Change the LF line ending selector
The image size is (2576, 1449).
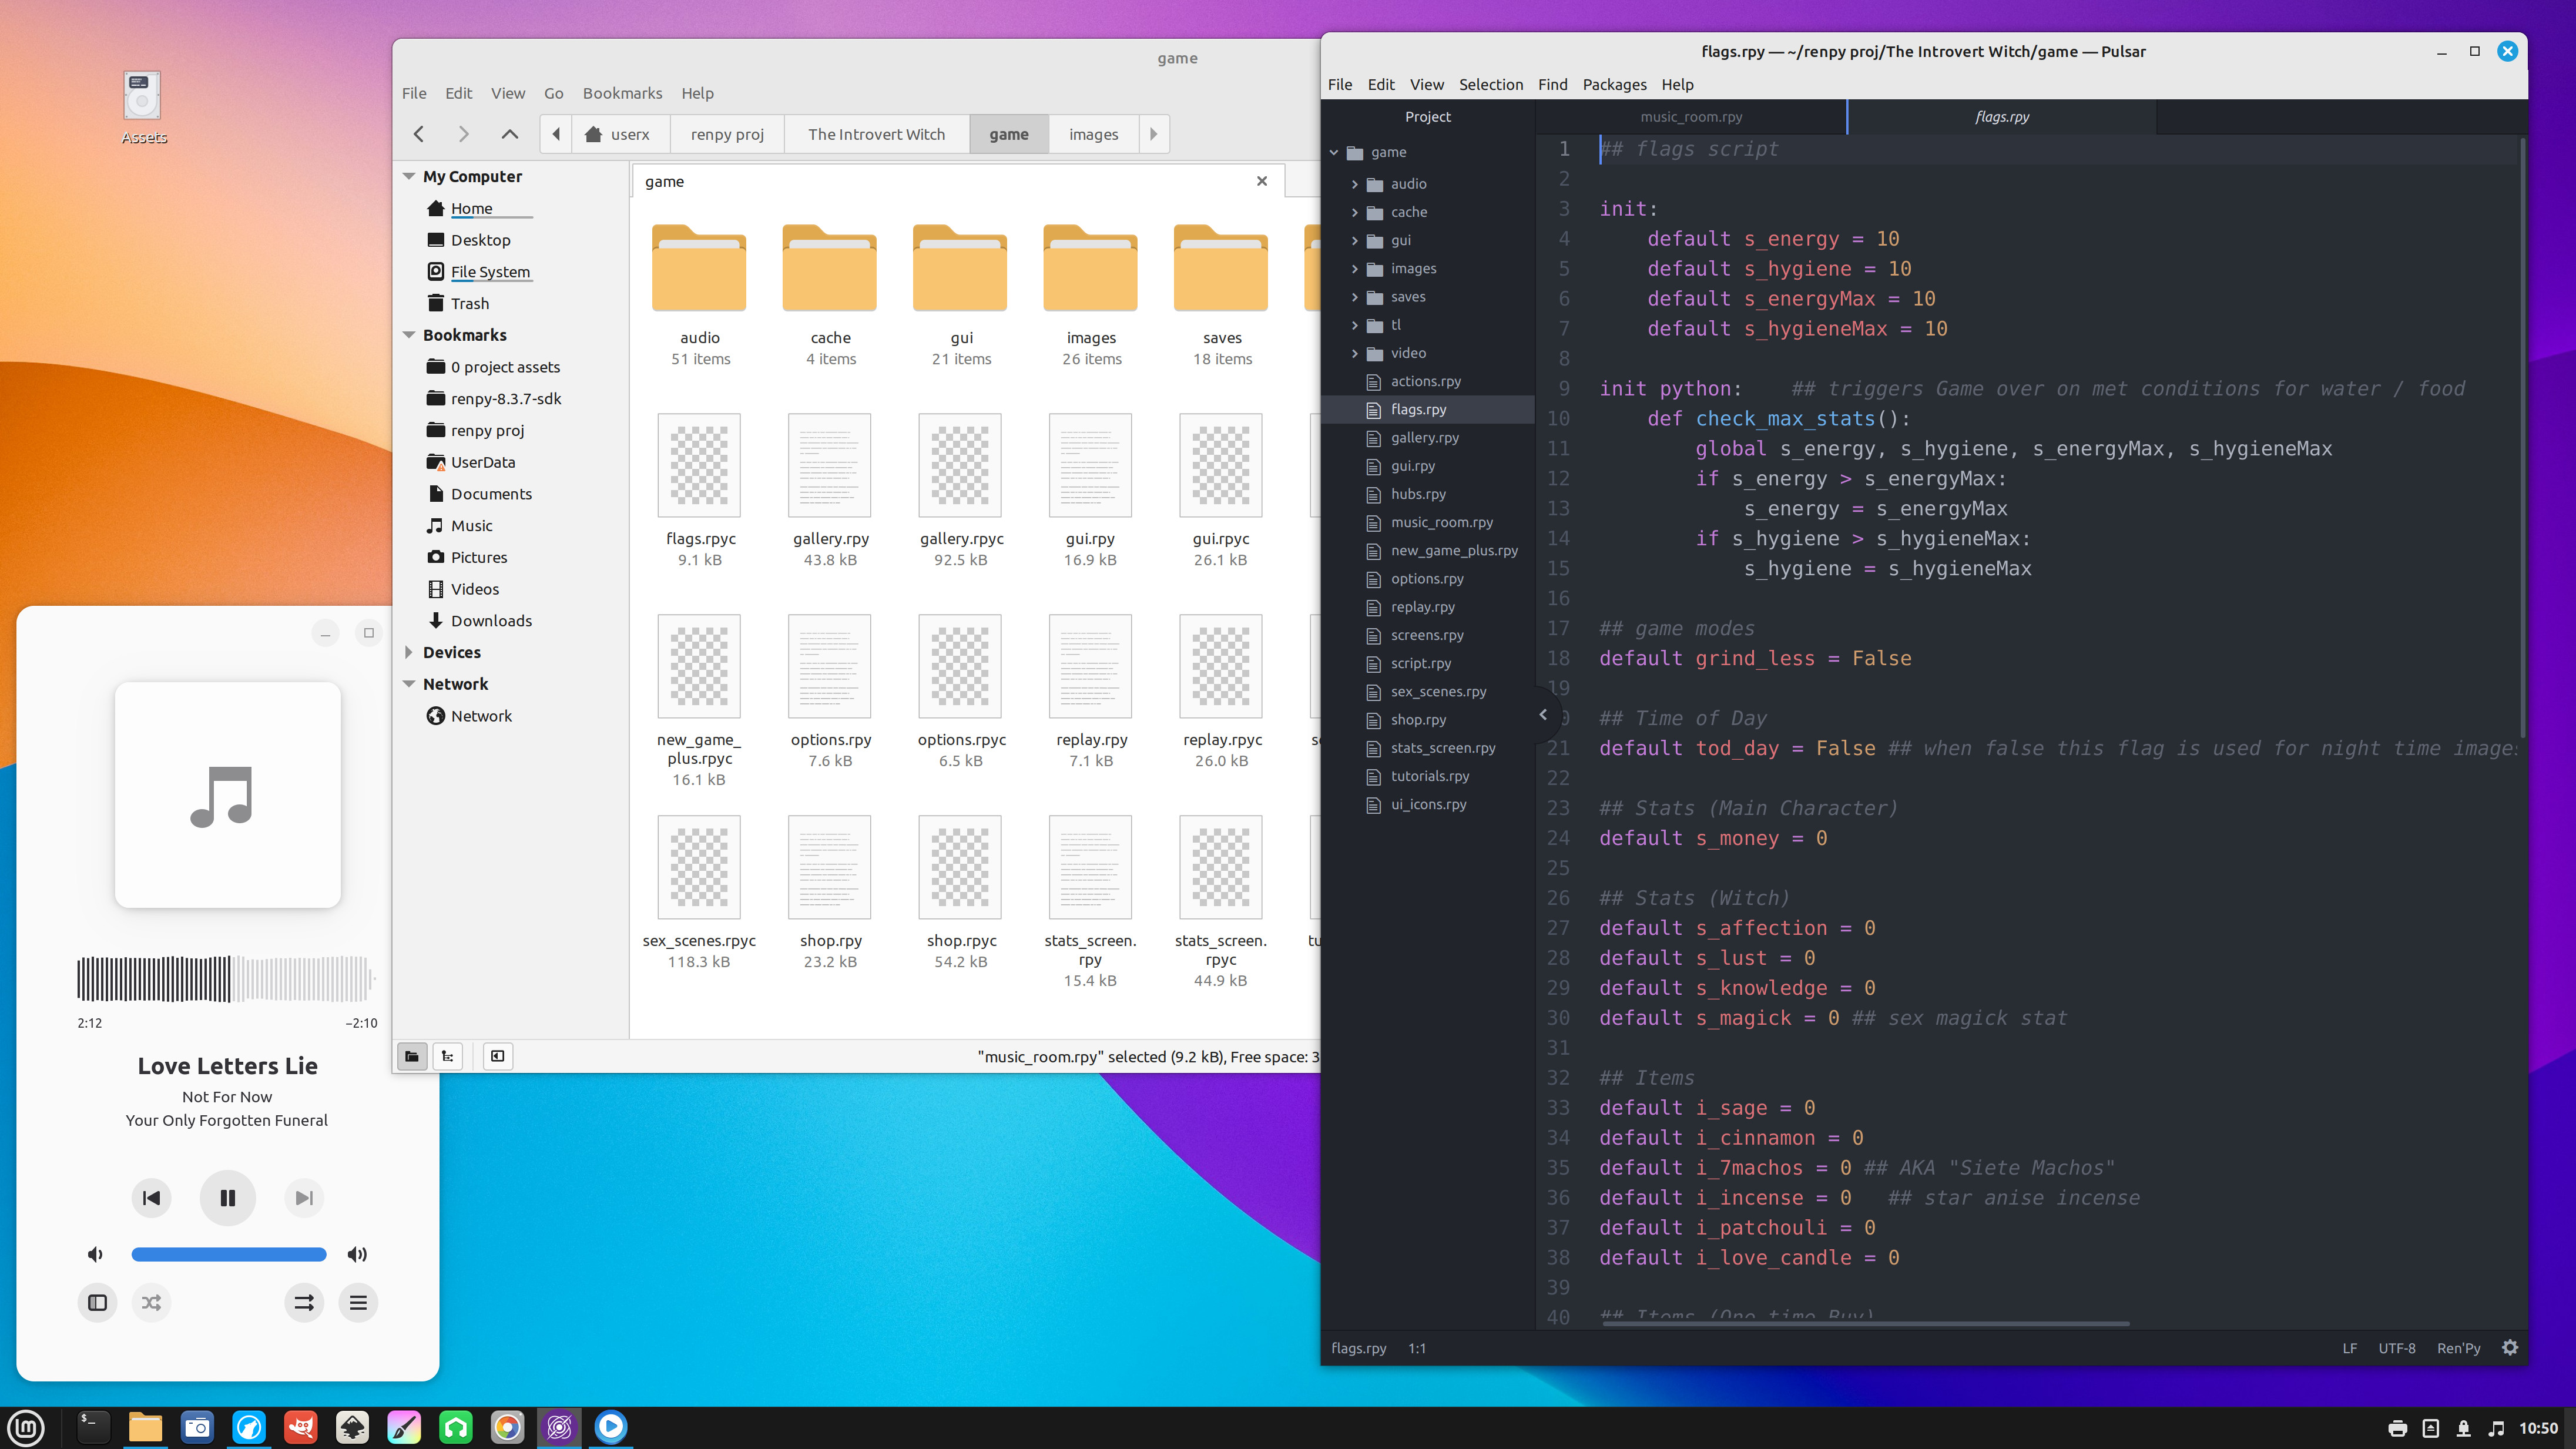point(2349,1348)
